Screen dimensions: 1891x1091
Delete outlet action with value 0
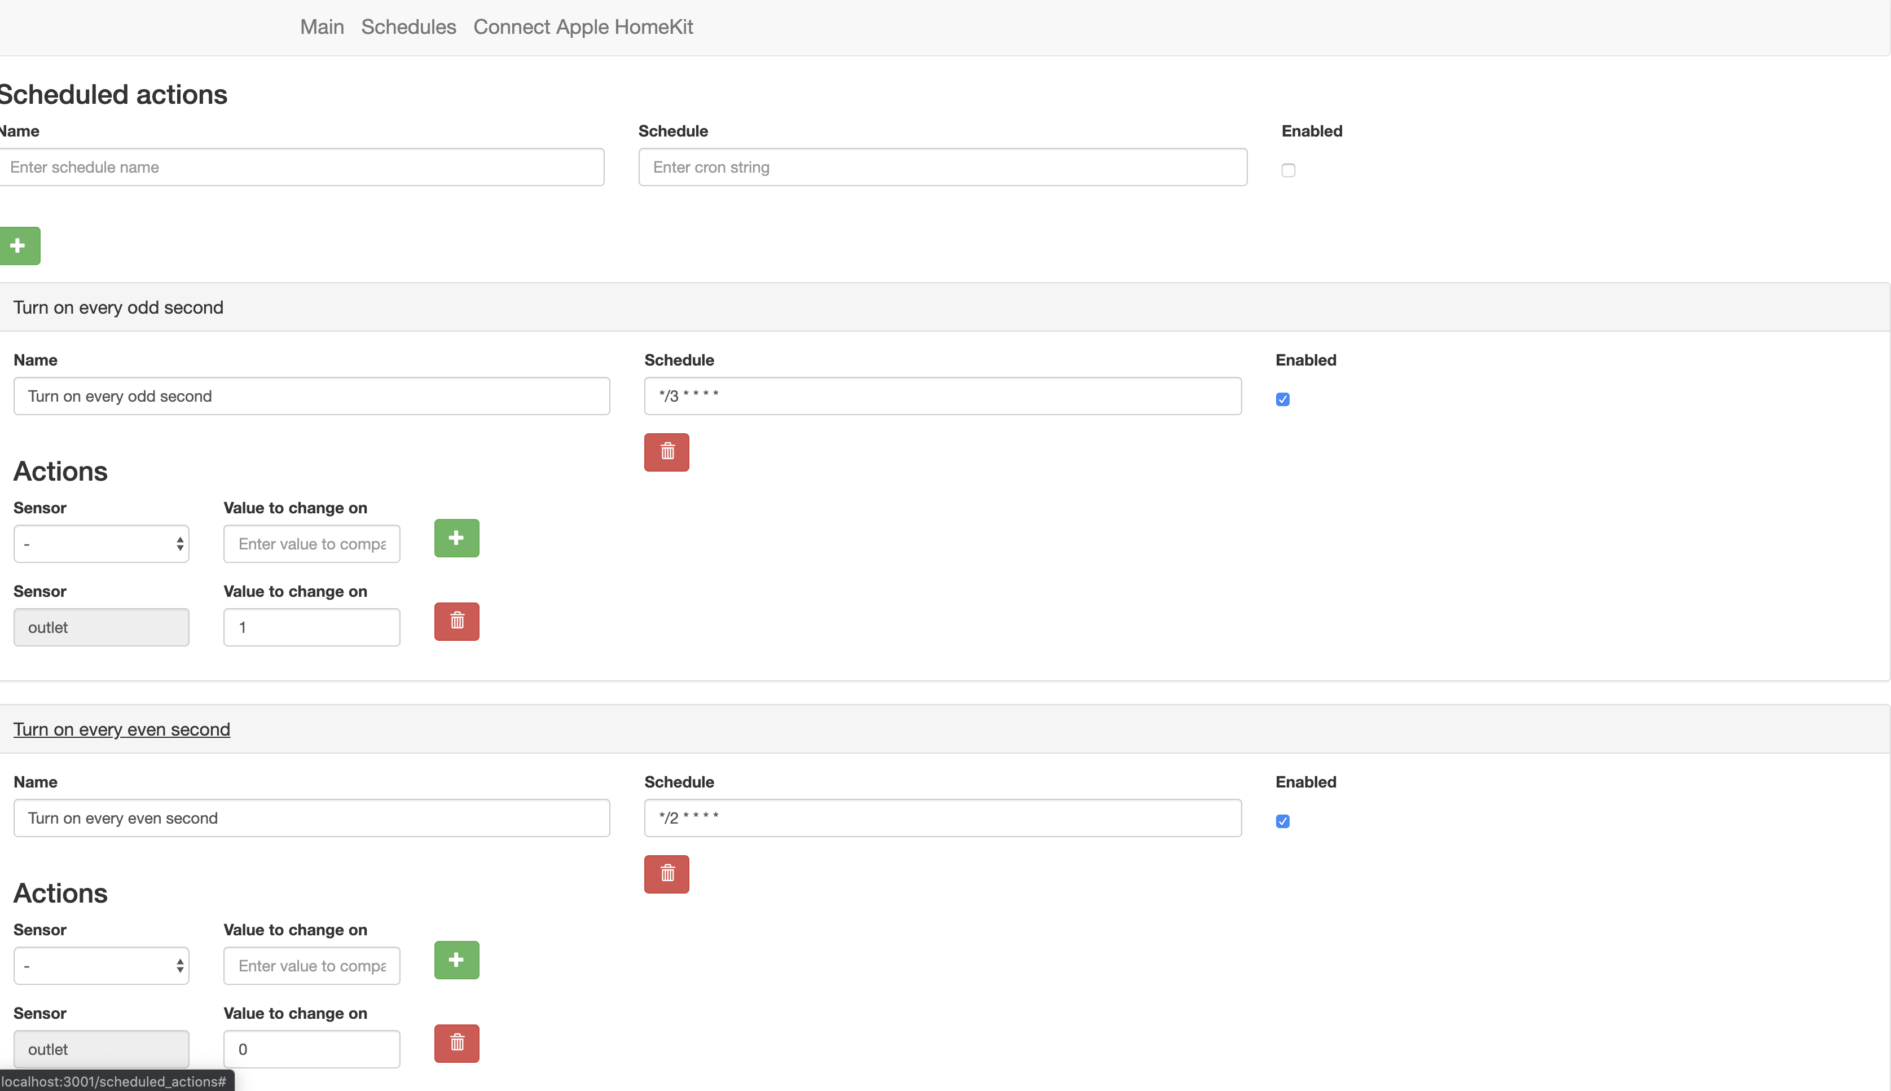click(456, 1043)
